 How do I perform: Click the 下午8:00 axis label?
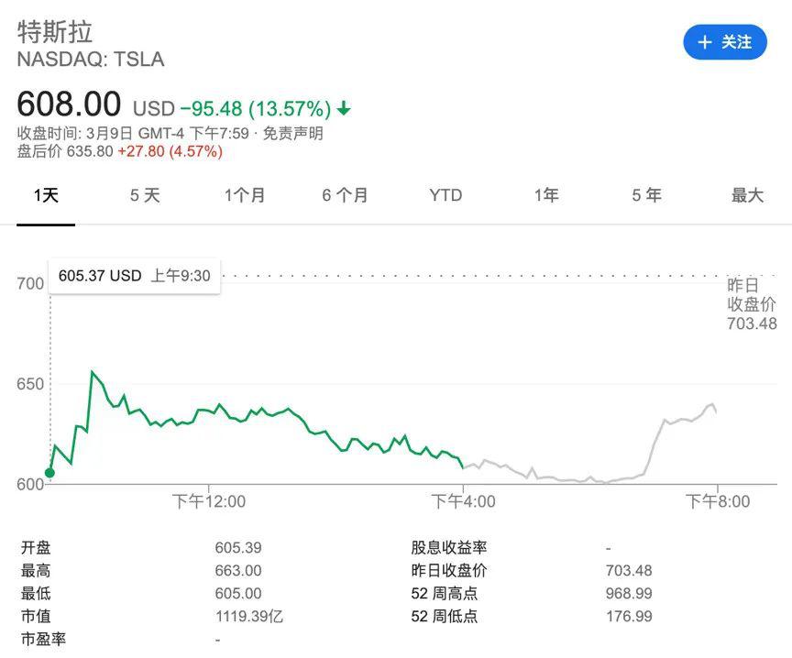(717, 501)
